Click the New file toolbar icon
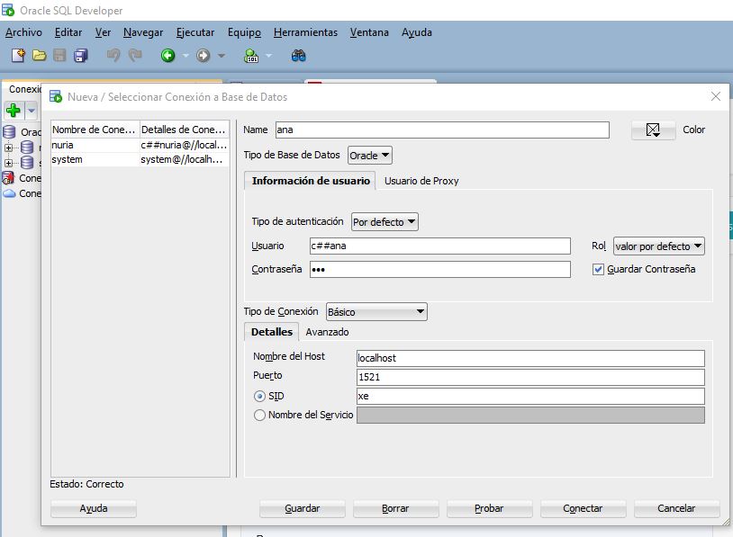Viewport: 733px width, 537px height. [x=18, y=56]
